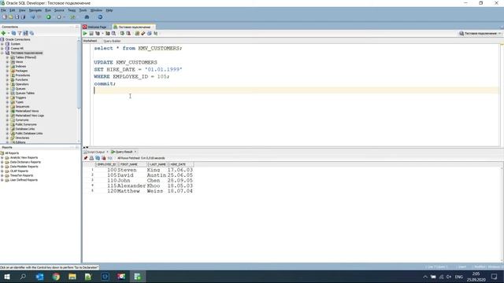Click the New file icon in main toolbar
This screenshot has width=504, height=283.
tap(5, 17)
